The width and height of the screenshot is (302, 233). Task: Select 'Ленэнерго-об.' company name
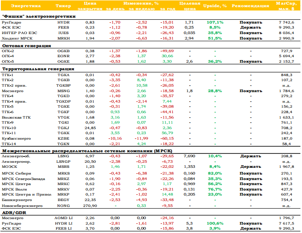[16, 156]
